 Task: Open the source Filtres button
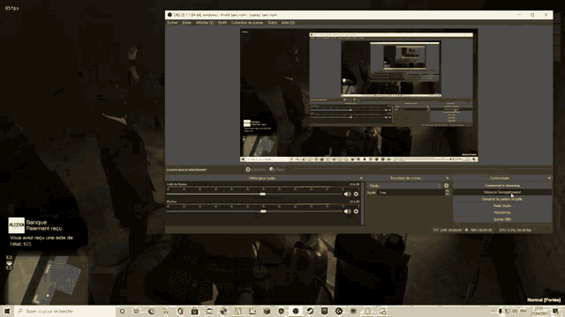[276, 169]
